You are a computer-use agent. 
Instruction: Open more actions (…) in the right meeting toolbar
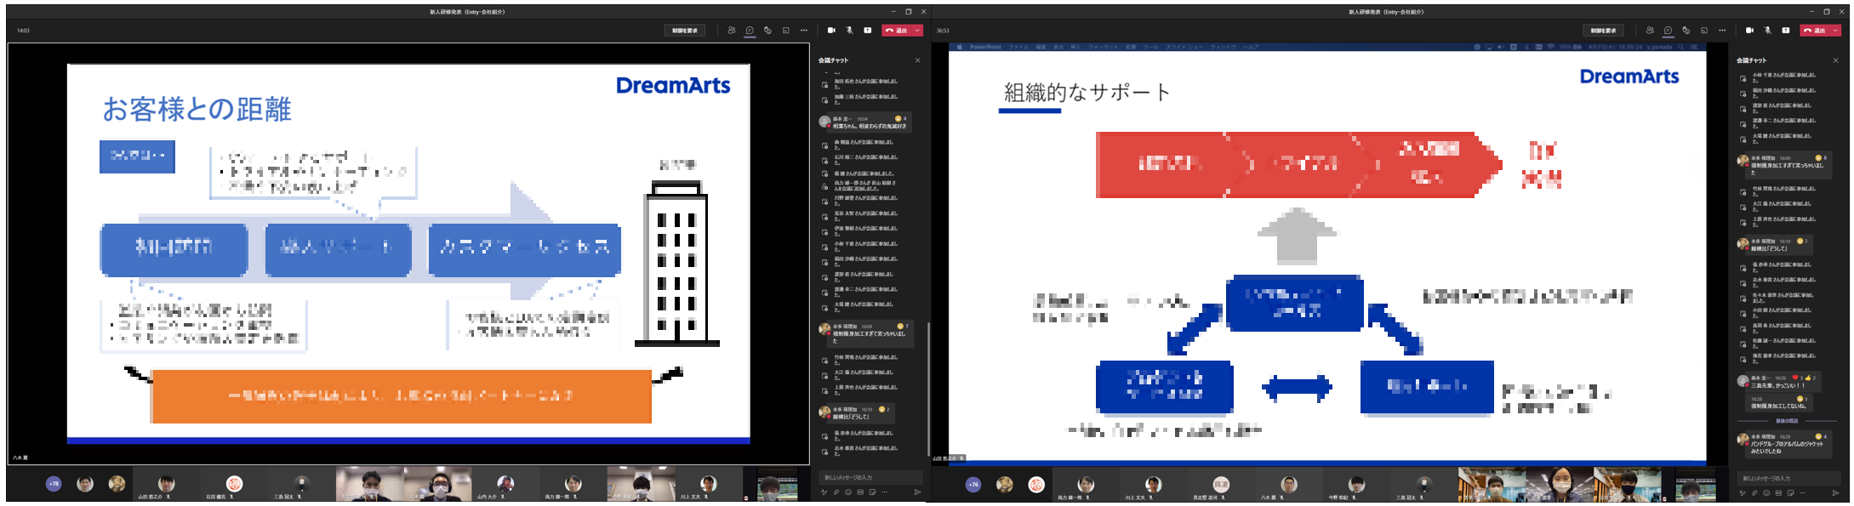[1721, 31]
